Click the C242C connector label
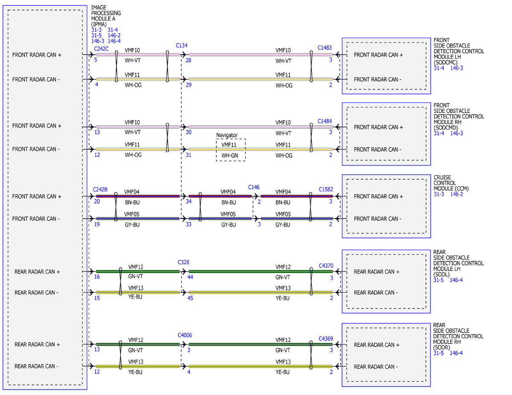 101,49
